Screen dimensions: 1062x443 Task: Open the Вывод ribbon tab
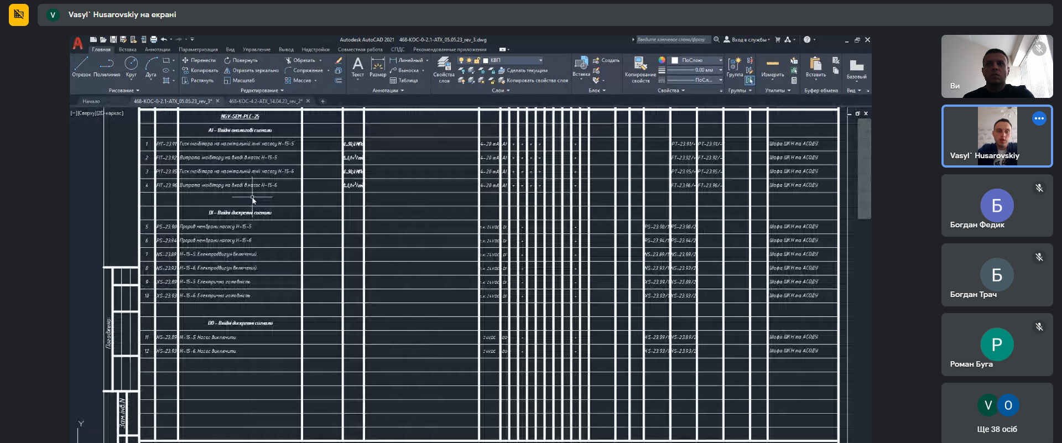pyautogui.click(x=286, y=49)
